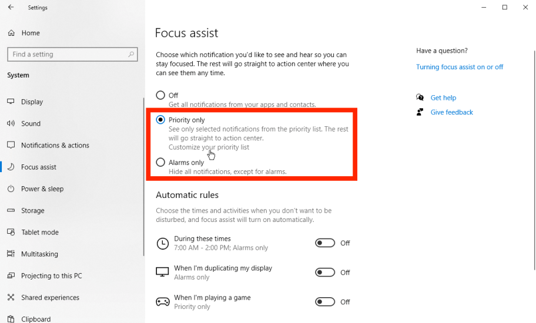Viewport: 536px width, 323px height.
Task: Click the search magnifier icon
Action: click(x=131, y=54)
